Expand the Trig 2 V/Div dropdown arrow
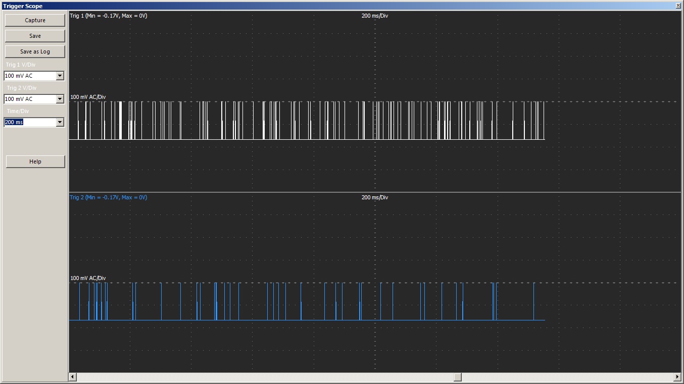Screen dimensions: 684x384 [60, 99]
